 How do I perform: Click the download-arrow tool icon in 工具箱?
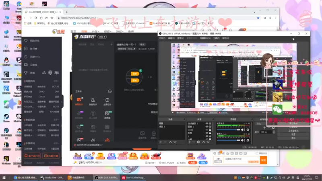pyautogui.click(x=93, y=113)
